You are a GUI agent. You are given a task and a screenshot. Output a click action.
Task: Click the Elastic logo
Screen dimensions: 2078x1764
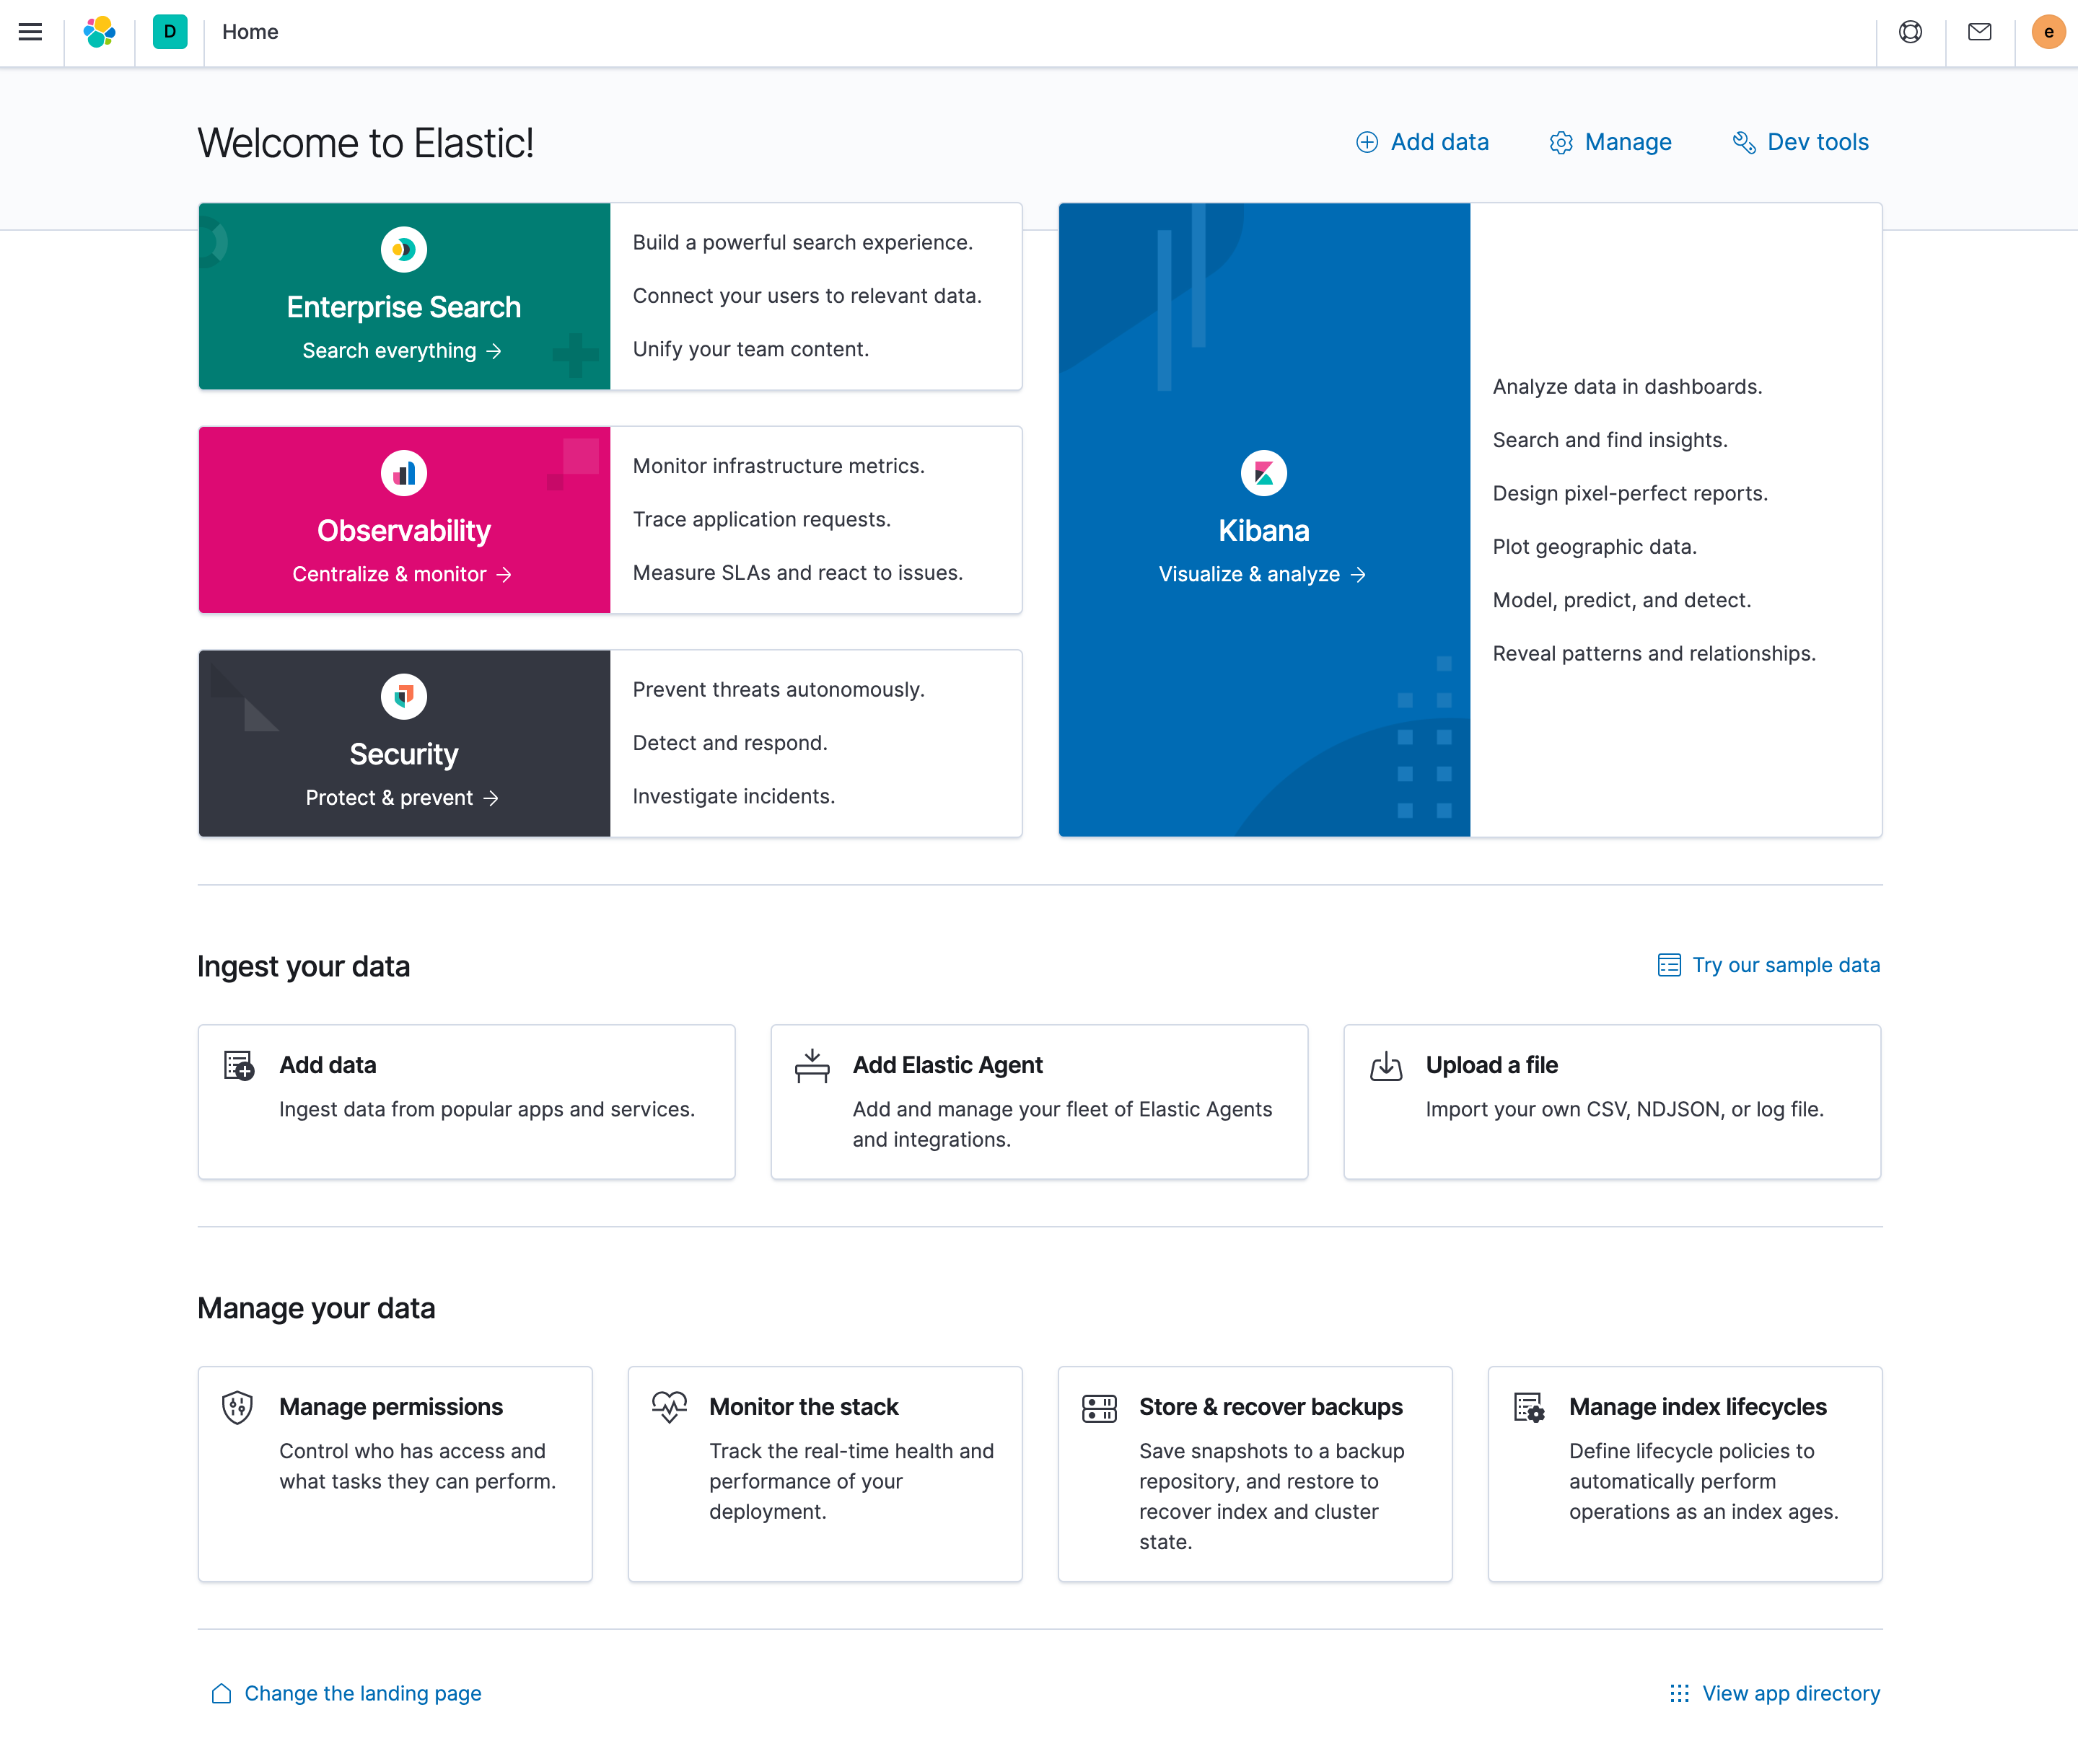tap(99, 32)
